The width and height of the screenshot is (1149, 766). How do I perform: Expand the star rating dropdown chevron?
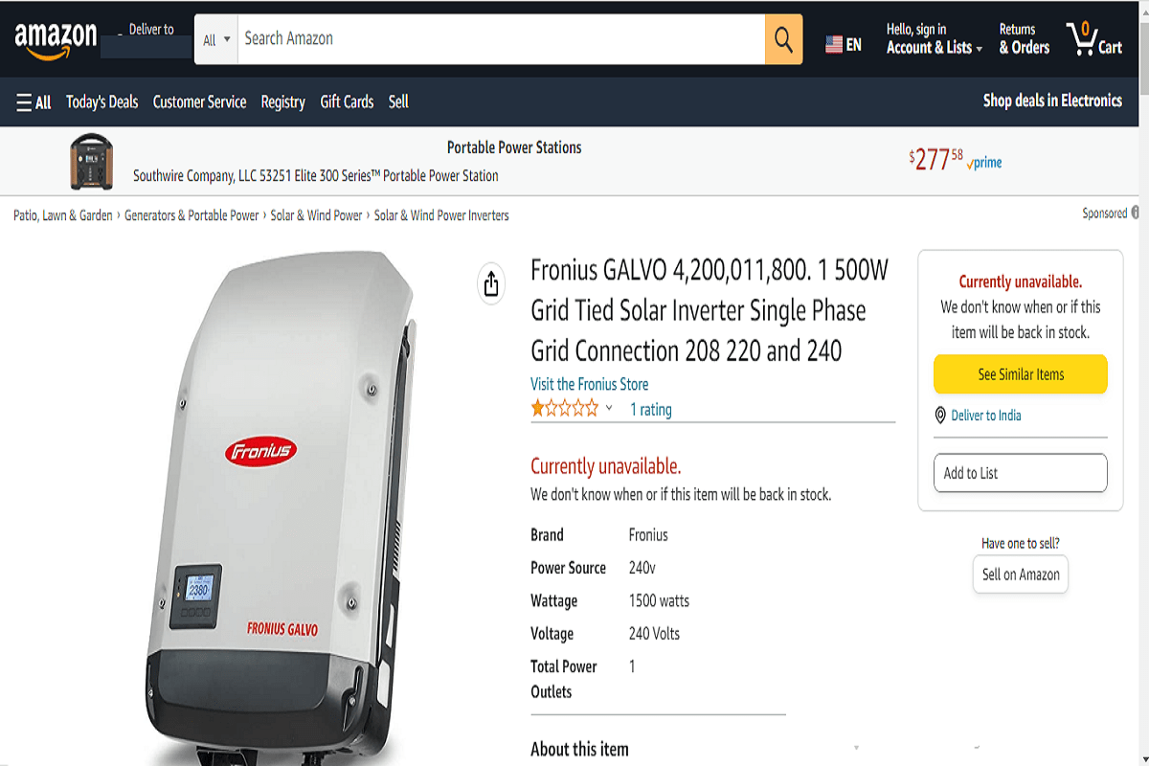pos(609,410)
